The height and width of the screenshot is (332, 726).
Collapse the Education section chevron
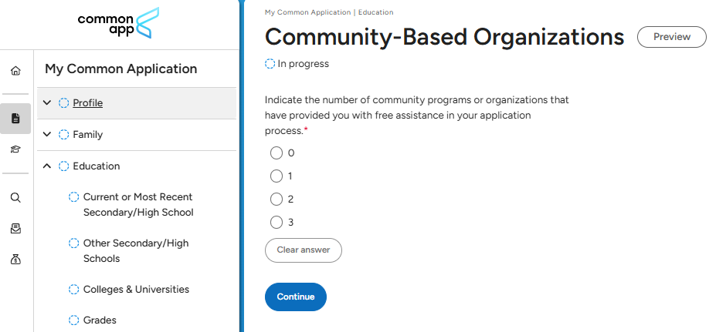48,166
